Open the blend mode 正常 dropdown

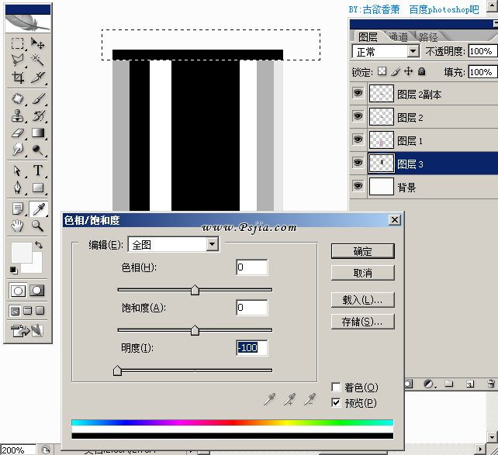pos(386,51)
